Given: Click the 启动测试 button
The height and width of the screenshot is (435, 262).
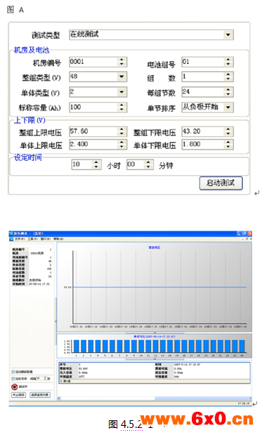Looking at the screenshot, I should 221,183.
